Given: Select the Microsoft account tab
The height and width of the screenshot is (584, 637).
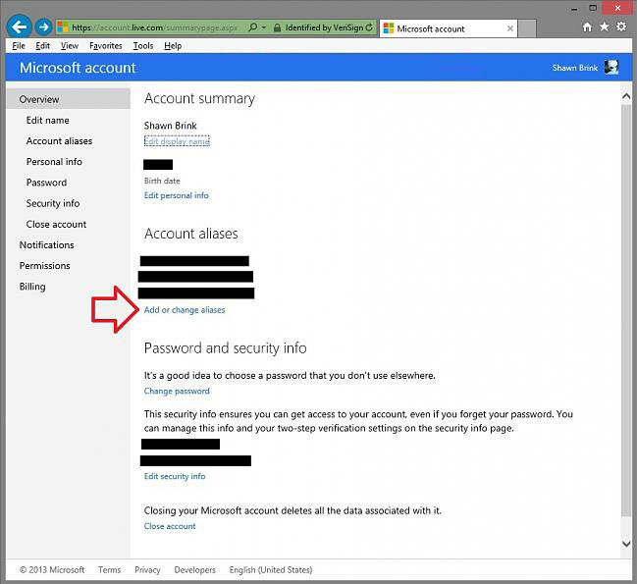Looking at the screenshot, I should pos(449,28).
